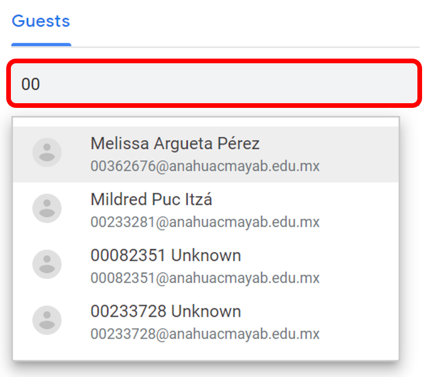Viewport: 448px width, 377px height.
Task: Click the avatar icon for 00082351 Unknown
Action: (47, 264)
